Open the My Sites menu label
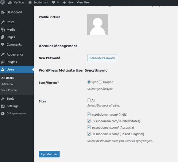The height and width of the screenshot is (162, 178). [x=19, y=2]
